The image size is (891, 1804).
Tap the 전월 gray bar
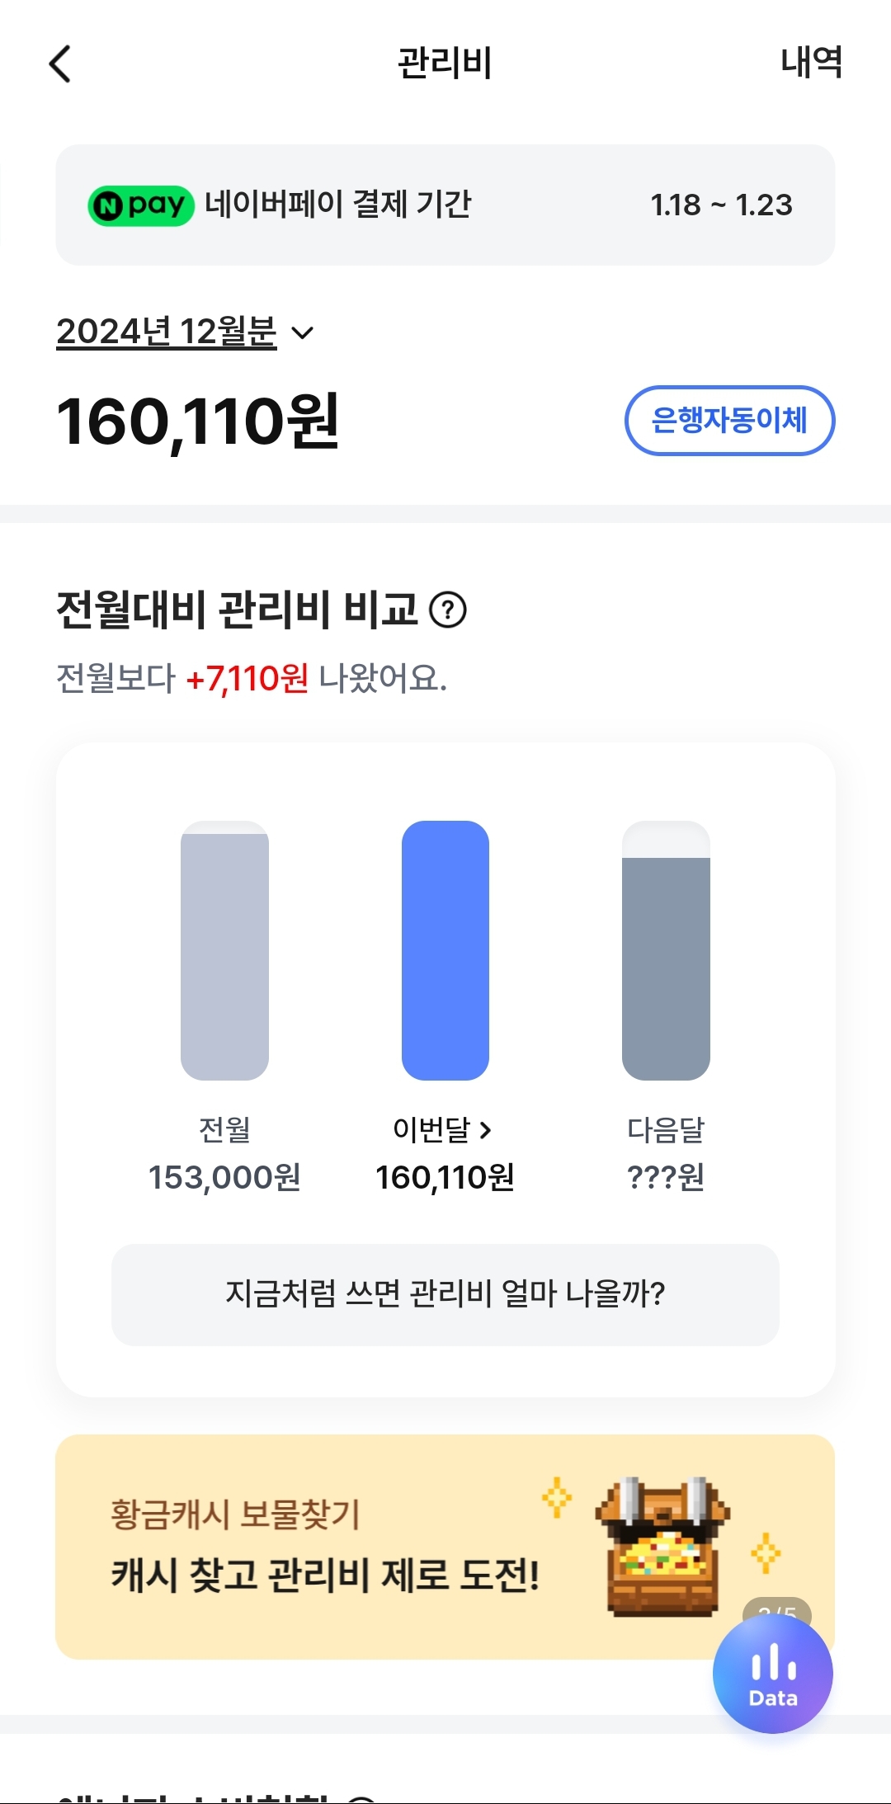pos(224,951)
